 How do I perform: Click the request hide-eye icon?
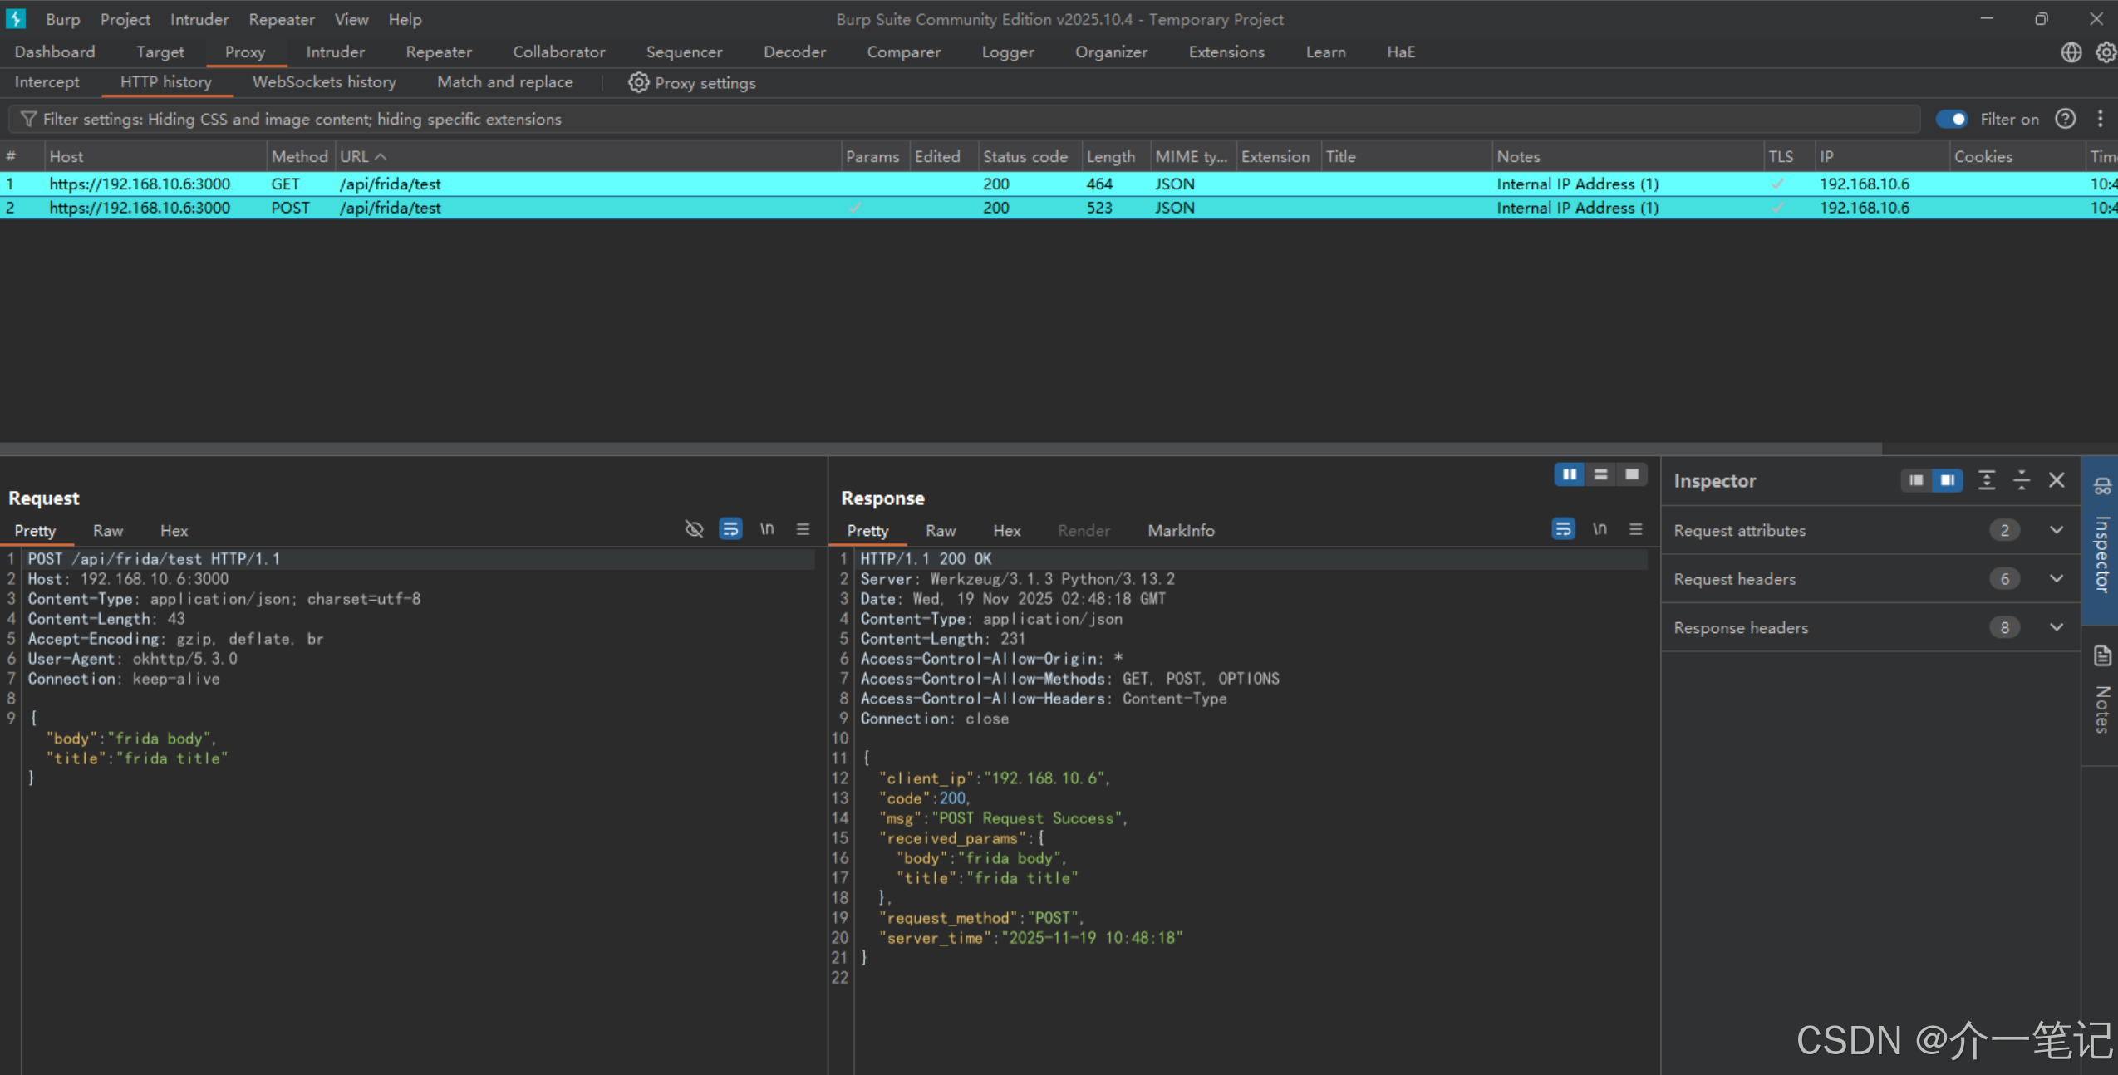pyautogui.click(x=694, y=529)
